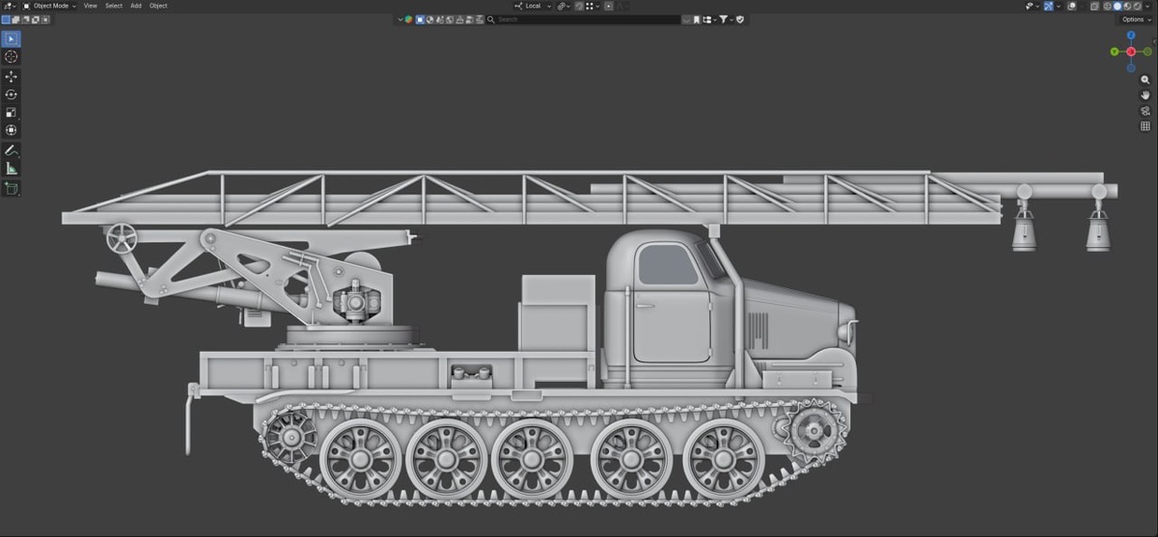Click the green Y axis gizmo
Screen dimensions: 1158x537
tap(1115, 51)
